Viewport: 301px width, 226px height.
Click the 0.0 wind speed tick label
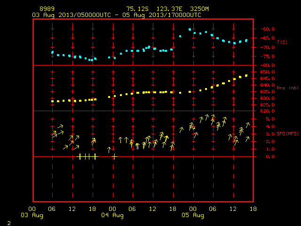tap(270, 157)
